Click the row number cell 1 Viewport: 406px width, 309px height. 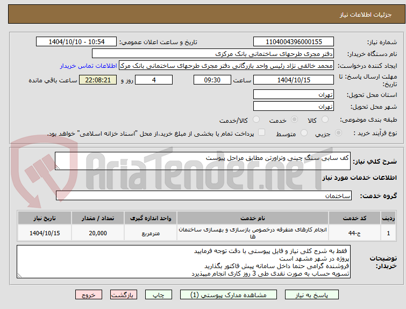(388, 233)
